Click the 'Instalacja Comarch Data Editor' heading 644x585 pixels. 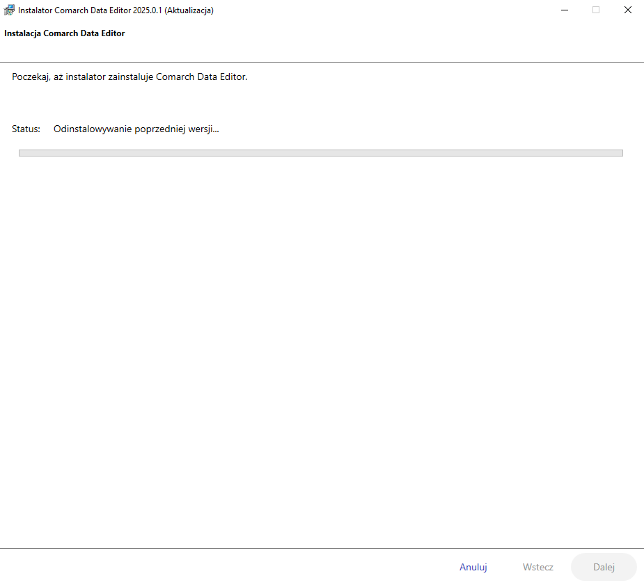coord(65,33)
